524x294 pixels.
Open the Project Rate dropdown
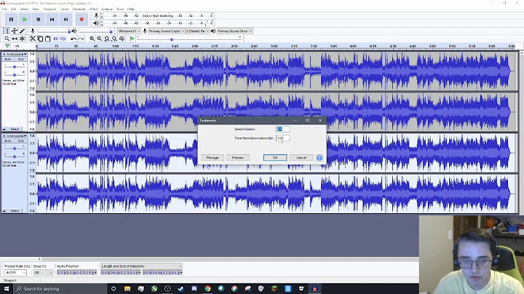coord(15,273)
